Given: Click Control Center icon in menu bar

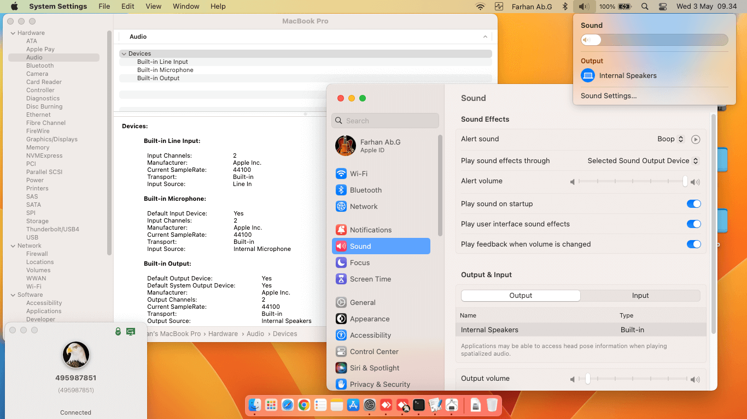Looking at the screenshot, I should 663,7.
